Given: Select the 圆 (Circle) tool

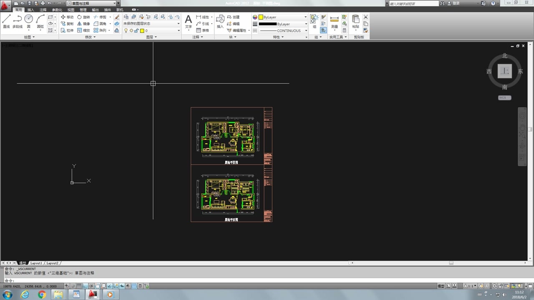Looking at the screenshot, I should 29,21.
